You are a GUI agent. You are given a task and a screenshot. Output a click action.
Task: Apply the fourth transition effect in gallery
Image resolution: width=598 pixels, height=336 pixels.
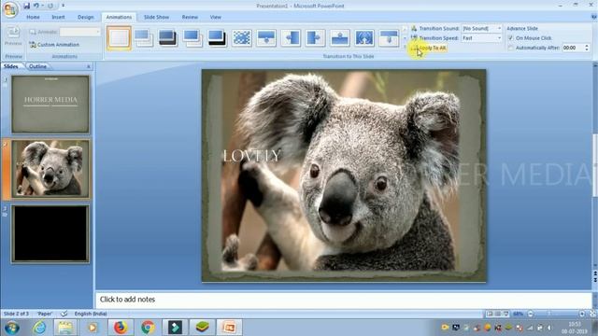192,38
